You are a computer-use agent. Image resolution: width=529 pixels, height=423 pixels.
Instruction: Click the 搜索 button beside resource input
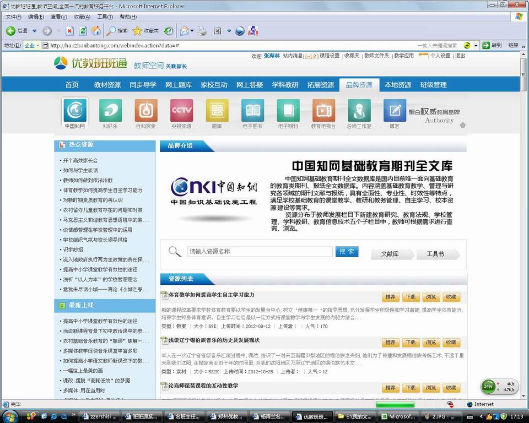click(346, 252)
